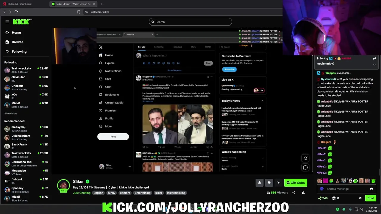The image size is (381, 214).
Task: Click the green Chat send button
Action: pyautogui.click(x=371, y=198)
